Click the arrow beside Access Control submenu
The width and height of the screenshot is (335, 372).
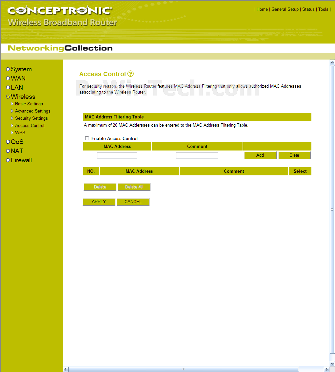pyautogui.click(x=12, y=125)
